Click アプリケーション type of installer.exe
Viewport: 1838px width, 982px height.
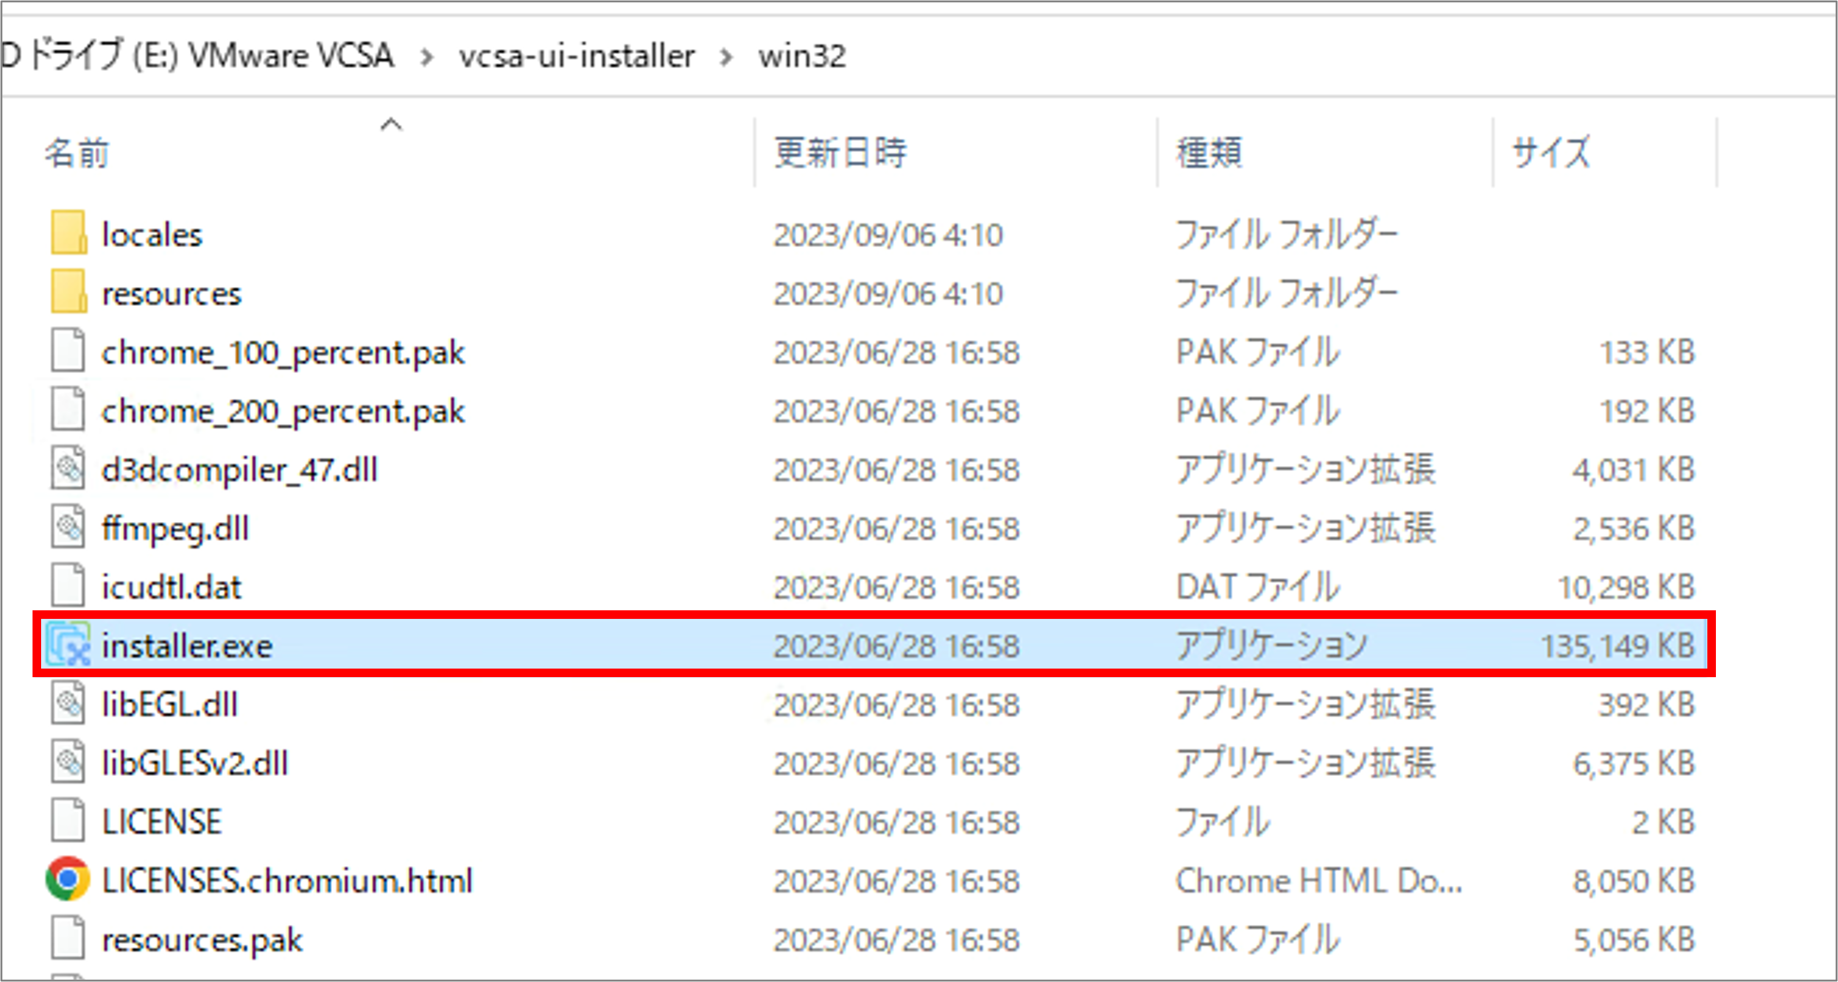click(x=1272, y=646)
